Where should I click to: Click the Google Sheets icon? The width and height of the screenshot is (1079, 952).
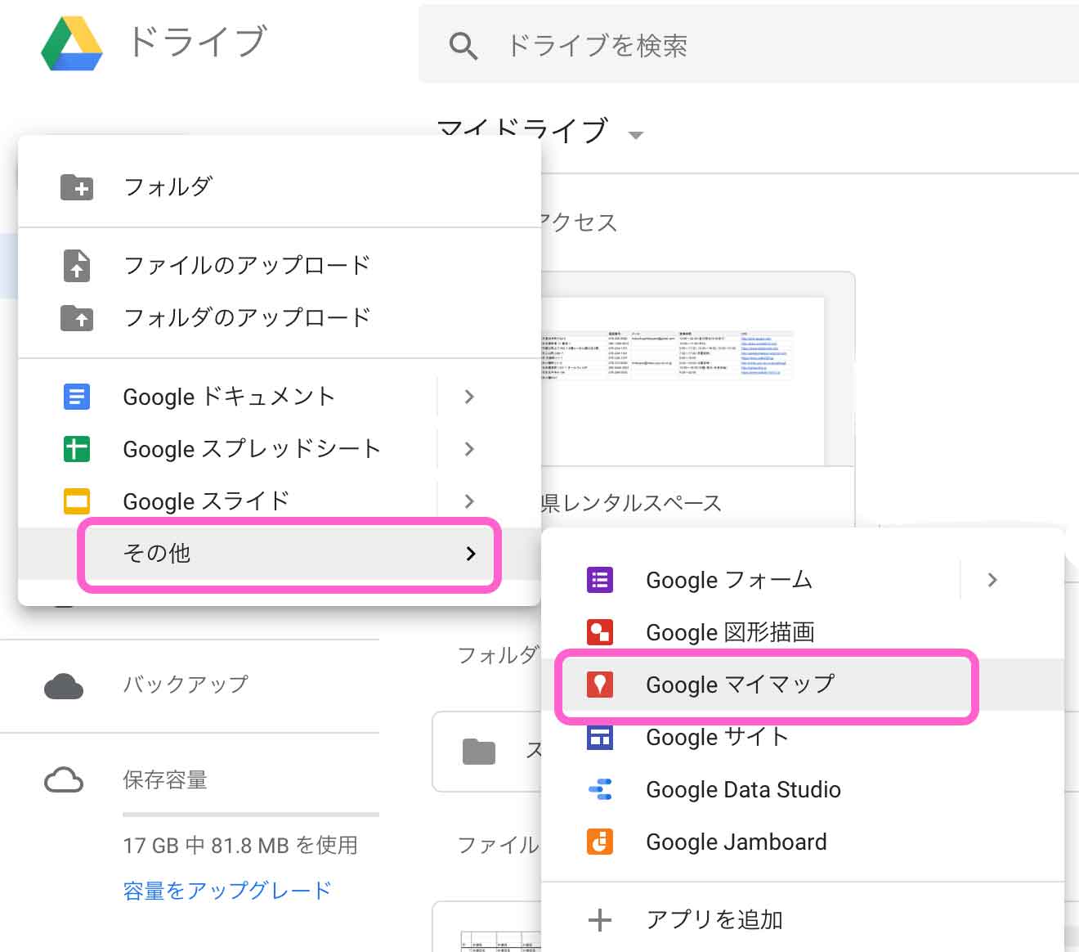pos(77,449)
